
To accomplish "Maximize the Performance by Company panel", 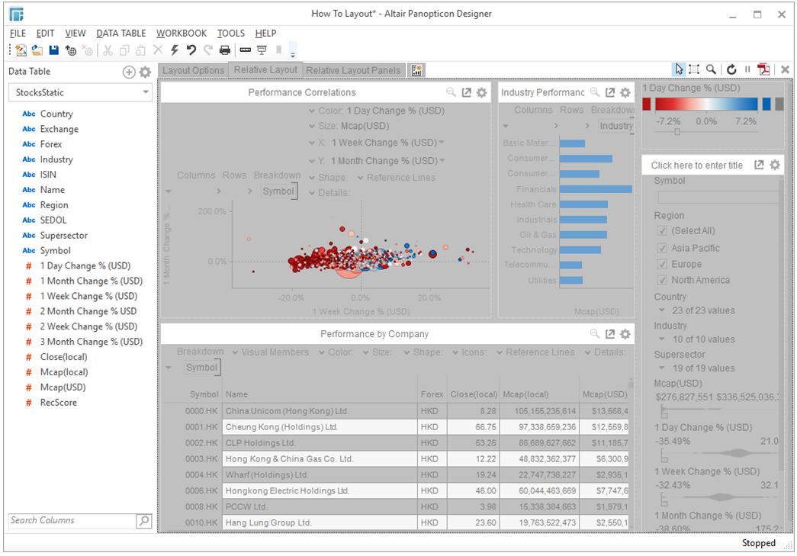I will 610,334.
